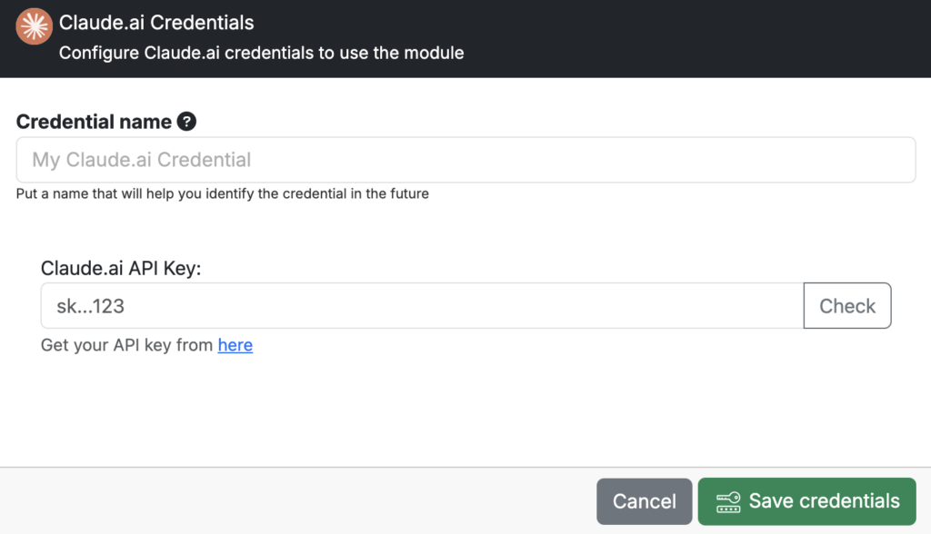Screen dimensions: 931x534
Task: Click the key icon on Save credentials
Action: pos(728,502)
